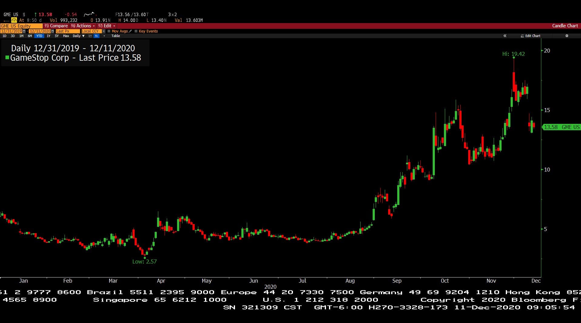Select the 5Y range
This screenshot has width=581, height=323.
(x=57, y=36)
